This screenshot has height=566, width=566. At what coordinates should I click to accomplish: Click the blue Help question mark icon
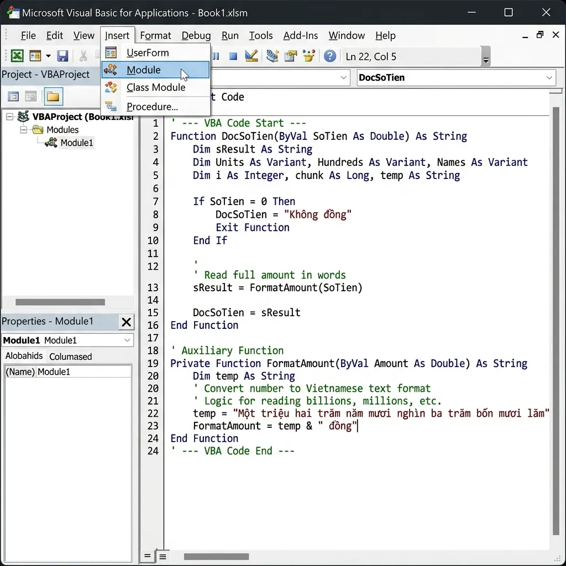click(x=329, y=56)
